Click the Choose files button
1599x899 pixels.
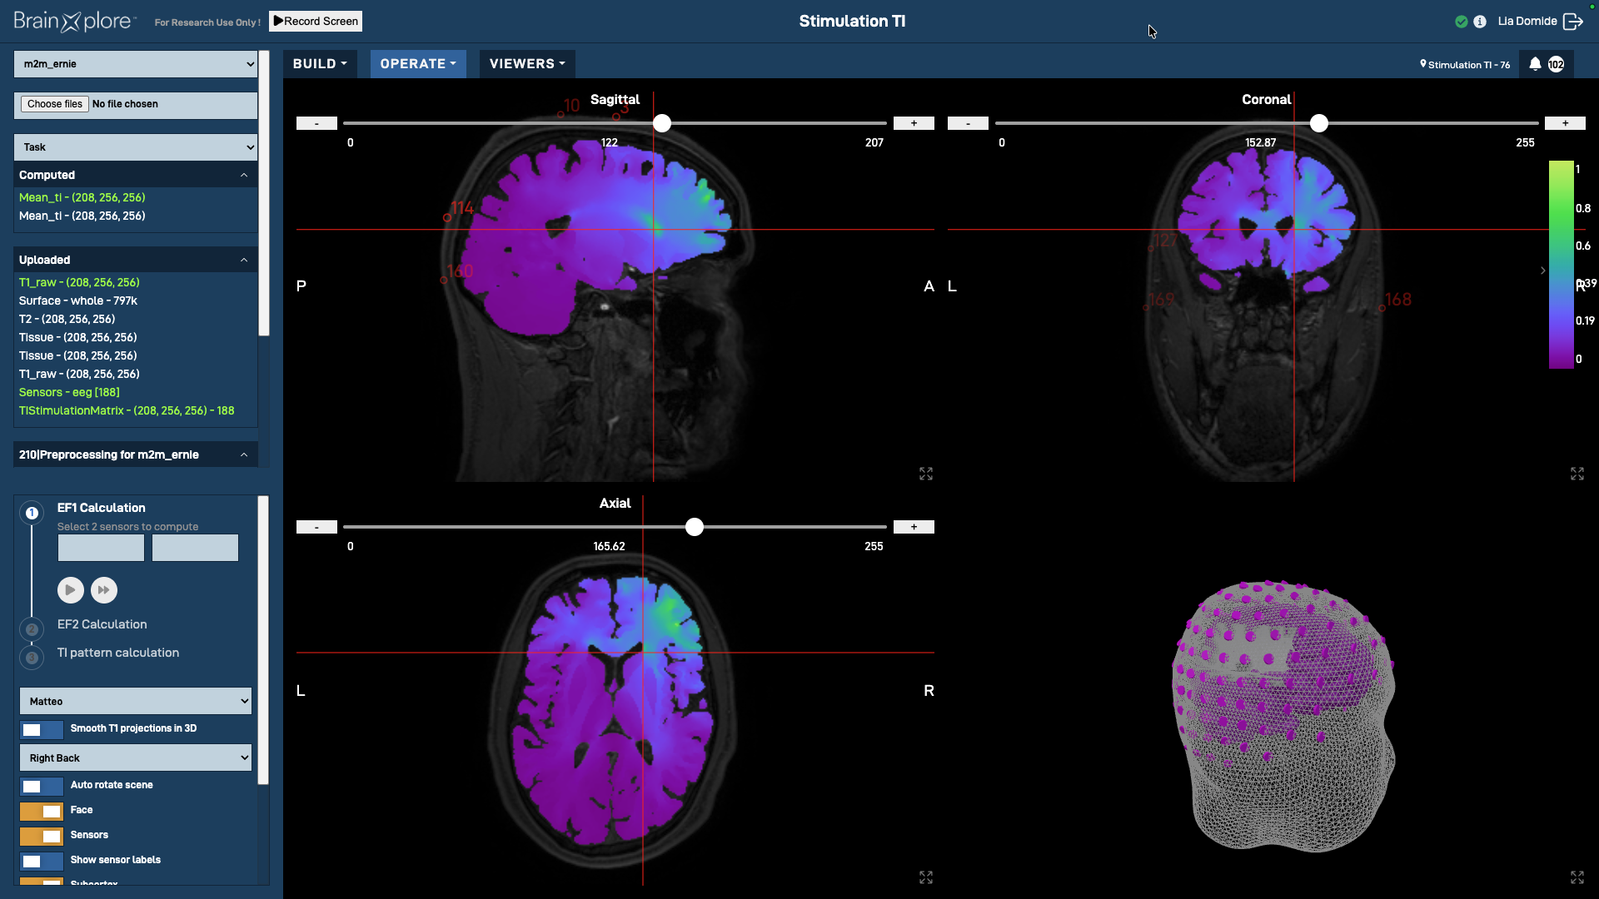[x=55, y=104]
